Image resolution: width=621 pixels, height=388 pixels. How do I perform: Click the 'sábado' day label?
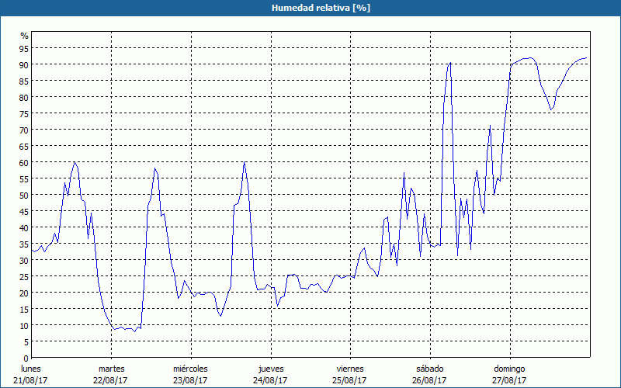pyautogui.click(x=429, y=369)
